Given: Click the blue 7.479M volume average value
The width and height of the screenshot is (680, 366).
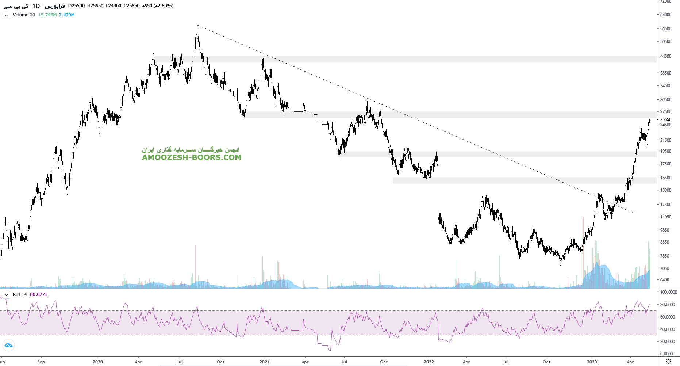Looking at the screenshot, I should pyautogui.click(x=67, y=15).
